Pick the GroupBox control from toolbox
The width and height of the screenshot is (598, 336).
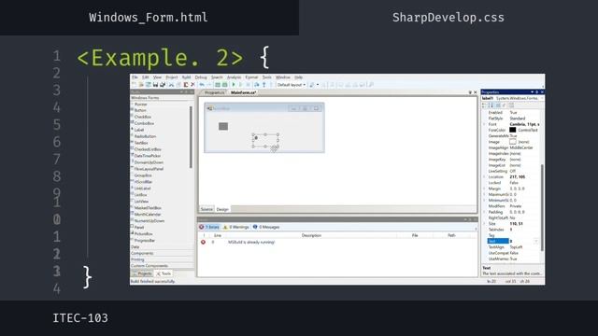[x=143, y=175]
